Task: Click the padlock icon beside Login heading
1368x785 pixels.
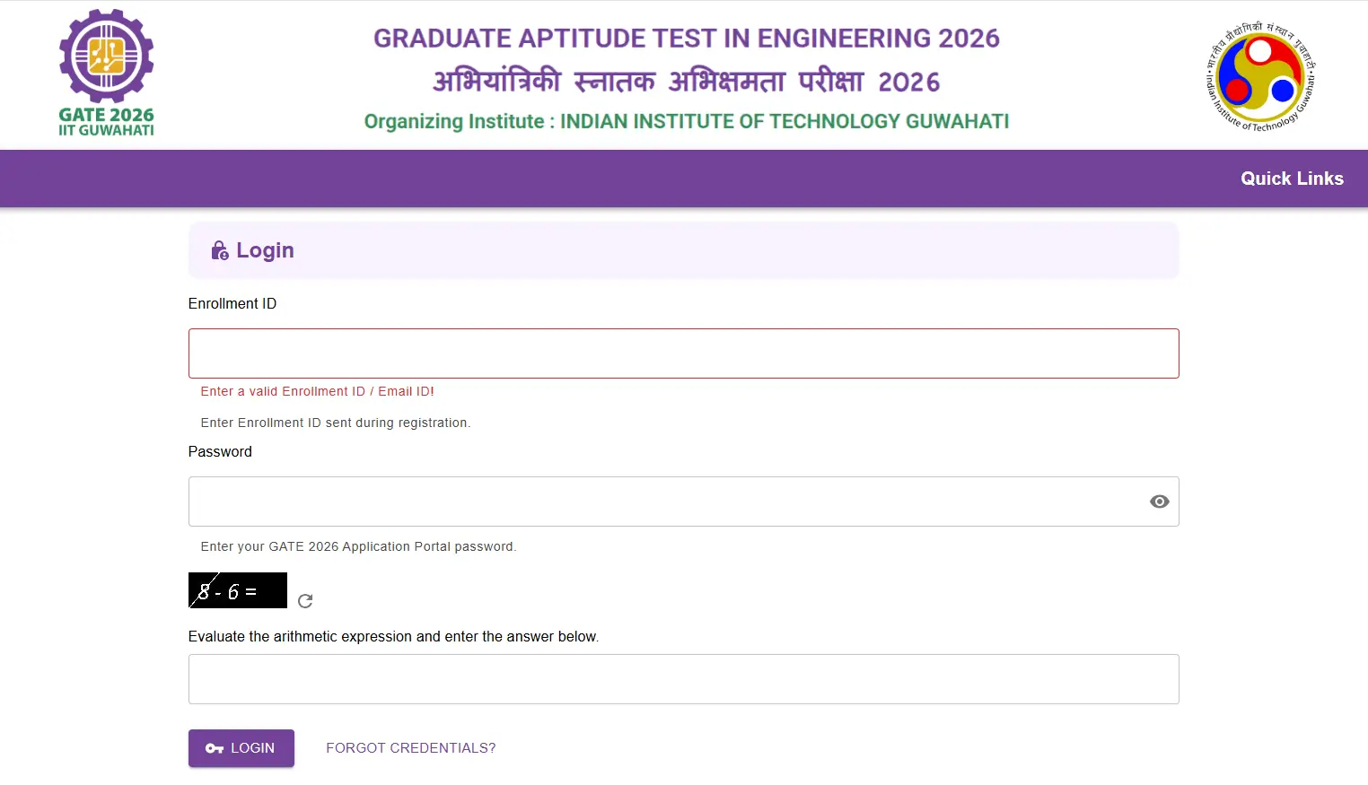Action: (x=220, y=250)
